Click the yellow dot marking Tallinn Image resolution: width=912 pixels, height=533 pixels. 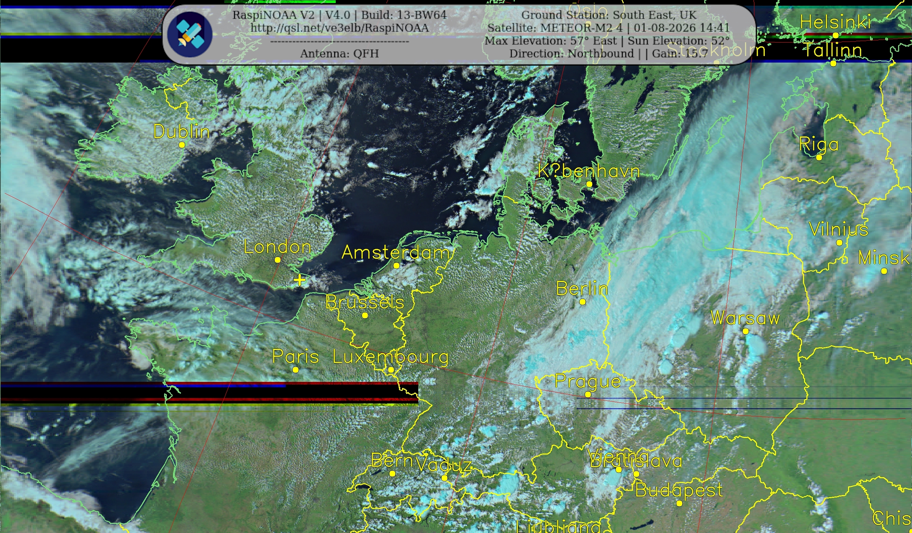(833, 64)
